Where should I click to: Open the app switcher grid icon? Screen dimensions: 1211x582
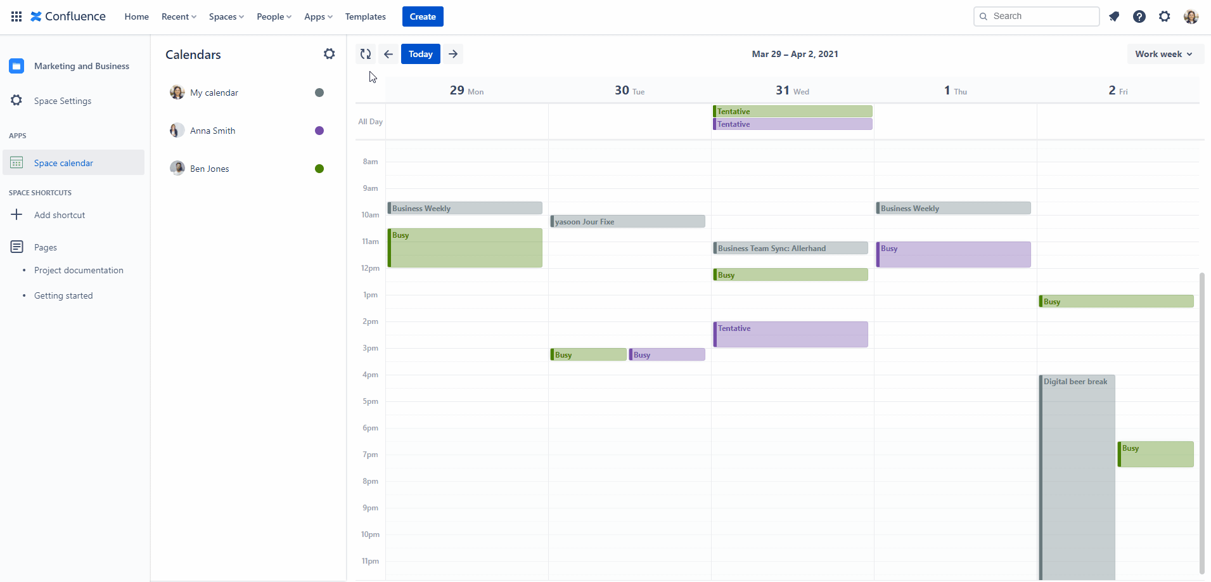point(16,16)
